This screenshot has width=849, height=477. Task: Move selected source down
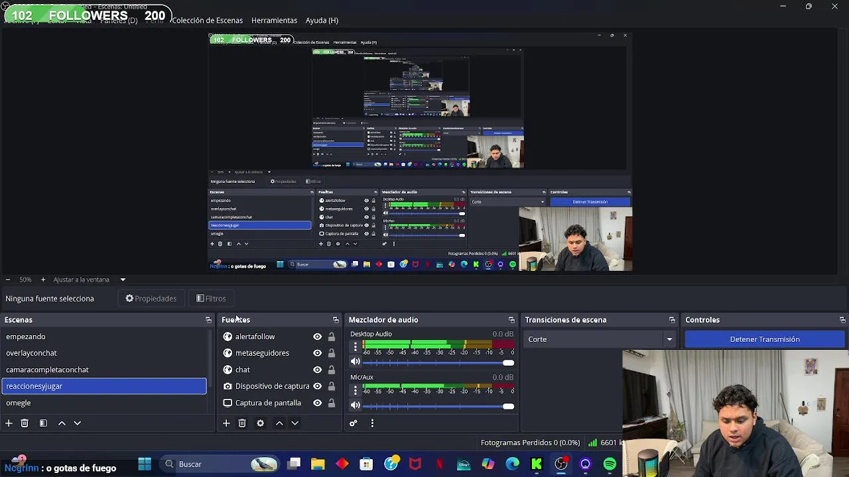[295, 423]
